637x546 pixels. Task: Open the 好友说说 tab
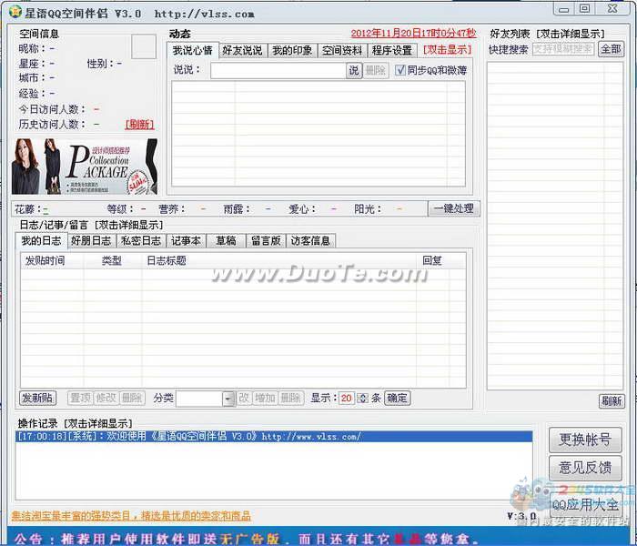[x=243, y=50]
